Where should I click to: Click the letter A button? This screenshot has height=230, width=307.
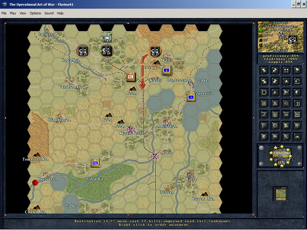275,92
